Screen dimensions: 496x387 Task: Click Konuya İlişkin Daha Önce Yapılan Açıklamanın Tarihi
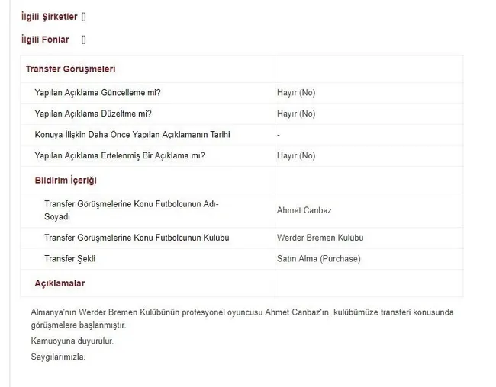coord(132,135)
